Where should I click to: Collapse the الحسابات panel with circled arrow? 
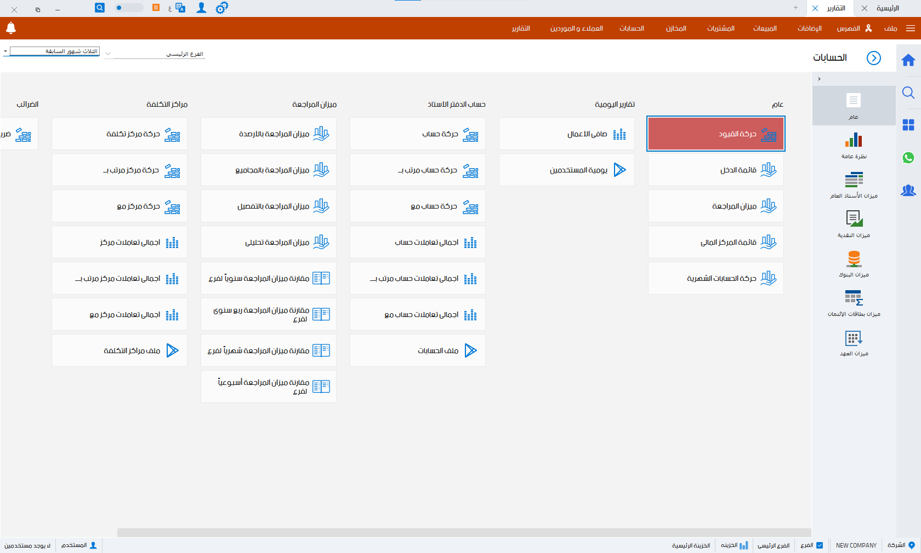874,58
